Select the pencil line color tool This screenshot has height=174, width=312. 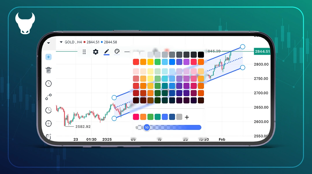[107, 52]
